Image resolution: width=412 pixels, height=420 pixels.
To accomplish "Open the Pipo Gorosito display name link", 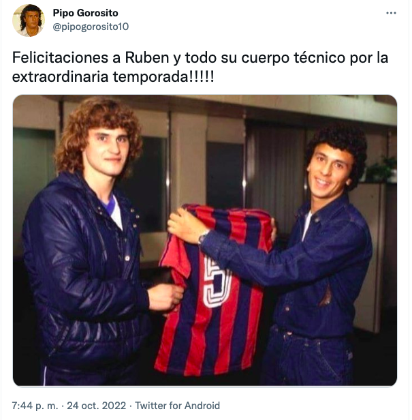I will tap(85, 13).
